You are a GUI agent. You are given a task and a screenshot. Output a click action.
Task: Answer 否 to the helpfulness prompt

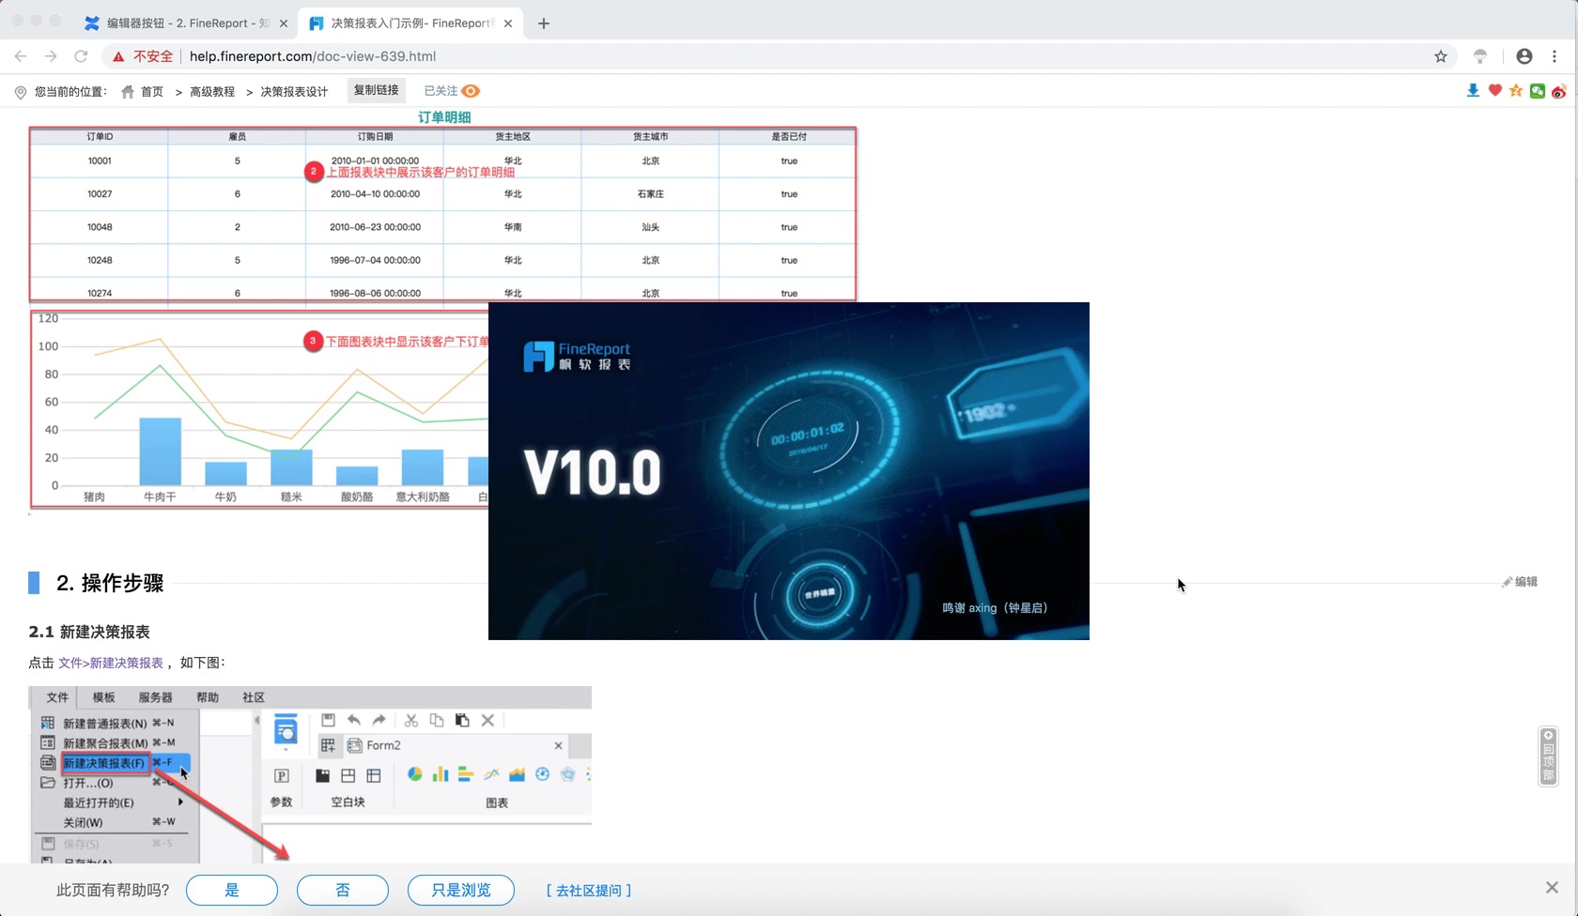[x=343, y=890]
